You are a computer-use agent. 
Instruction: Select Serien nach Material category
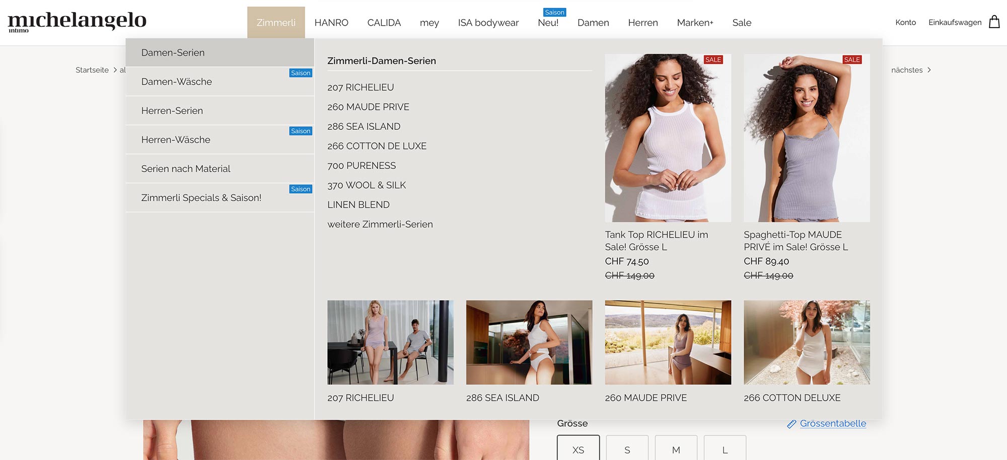coord(220,169)
